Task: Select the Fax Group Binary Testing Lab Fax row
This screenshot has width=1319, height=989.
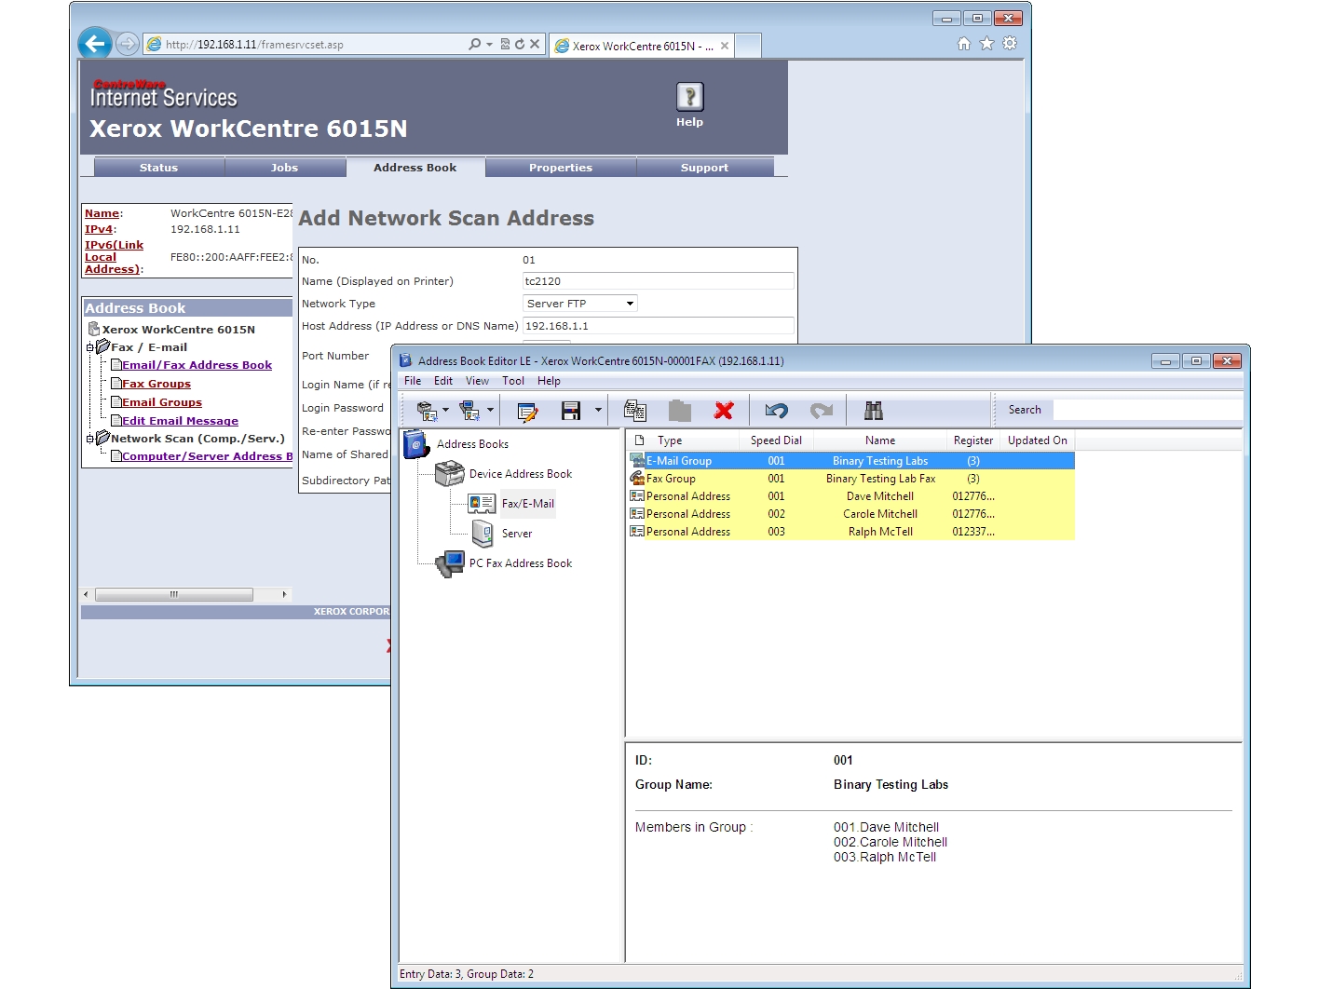Action: pos(851,479)
